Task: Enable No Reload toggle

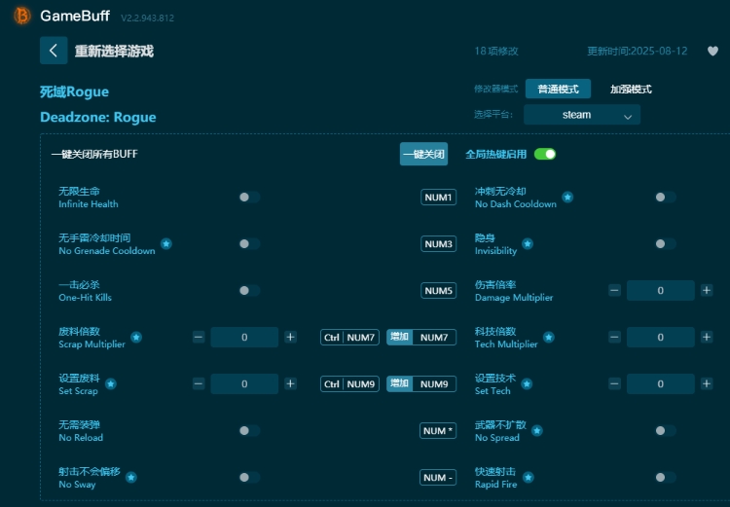Action: click(249, 431)
